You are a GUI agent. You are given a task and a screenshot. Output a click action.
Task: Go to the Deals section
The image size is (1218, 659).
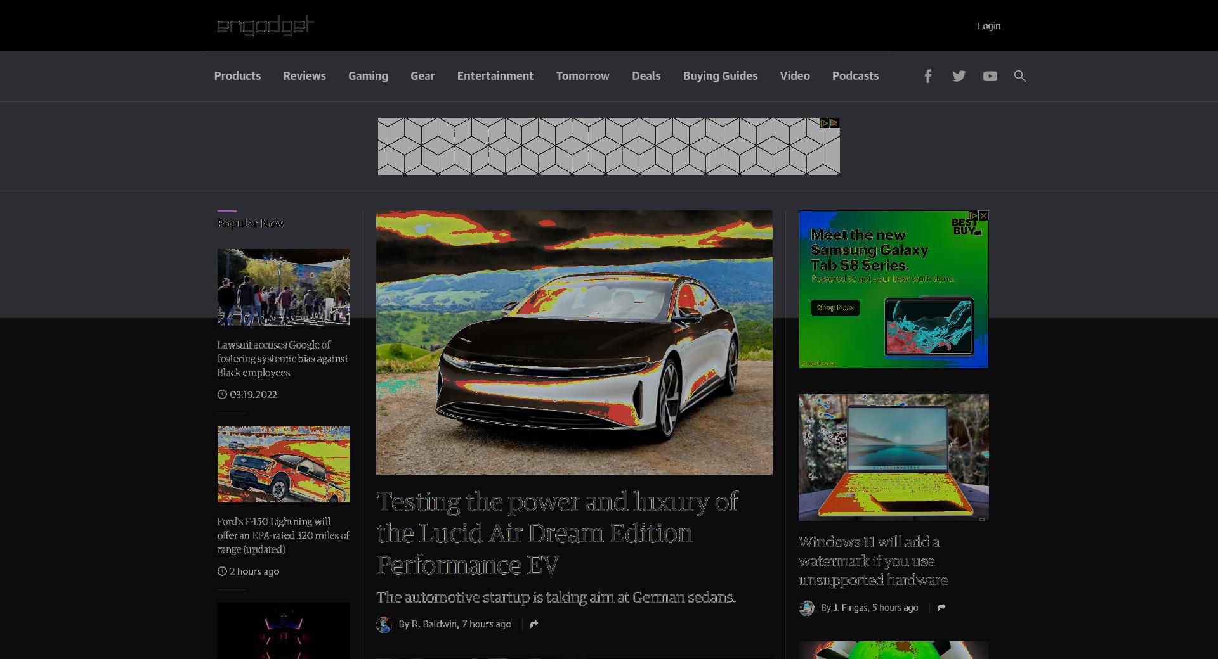(x=646, y=76)
